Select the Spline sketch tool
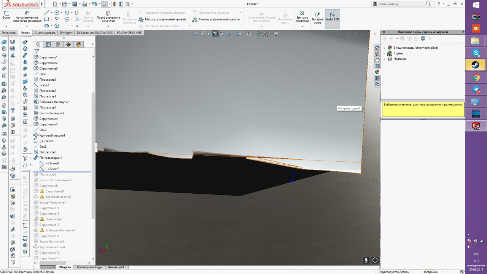Viewport: 487px width, 274px height. pyautogui.click(x=67, y=13)
